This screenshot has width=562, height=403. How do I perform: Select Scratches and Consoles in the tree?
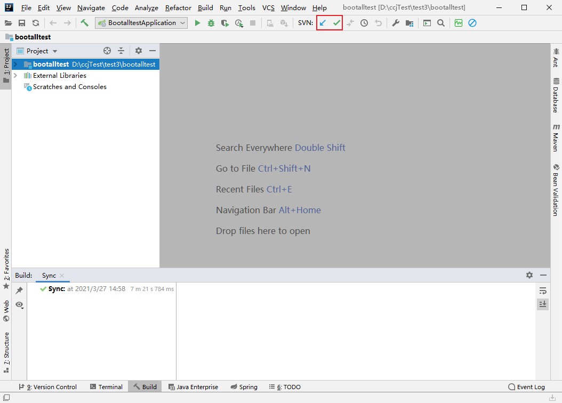tap(69, 87)
